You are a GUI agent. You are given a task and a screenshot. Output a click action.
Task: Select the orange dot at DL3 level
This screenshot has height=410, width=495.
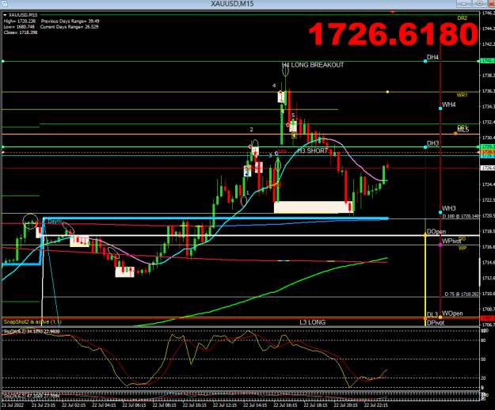pyautogui.click(x=425, y=318)
